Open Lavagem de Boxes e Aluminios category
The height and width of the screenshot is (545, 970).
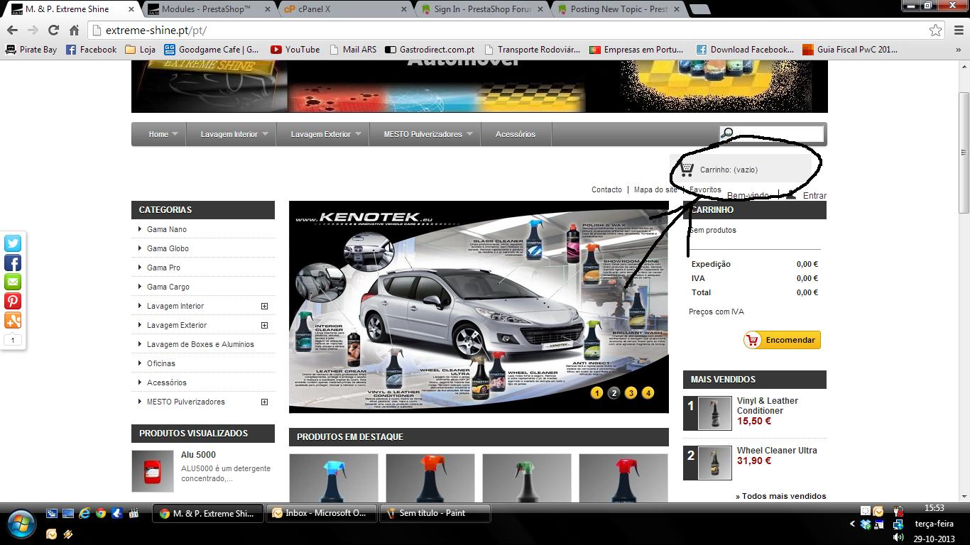tap(200, 344)
